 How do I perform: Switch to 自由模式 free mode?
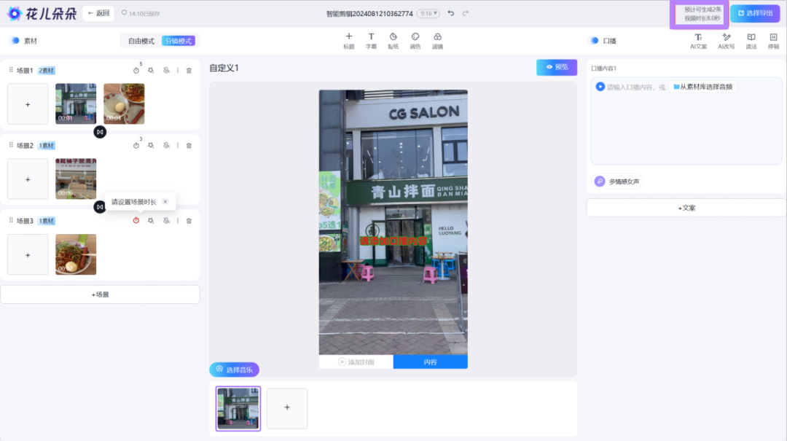tap(141, 41)
